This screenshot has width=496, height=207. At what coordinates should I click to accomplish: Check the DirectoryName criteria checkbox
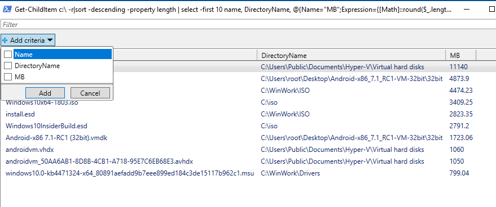(8, 66)
